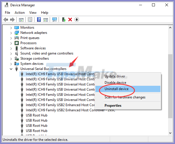Click the red X uninstall device icon
Image resolution: width=175 pixels, height=144 pixels.
[x=70, y=20]
